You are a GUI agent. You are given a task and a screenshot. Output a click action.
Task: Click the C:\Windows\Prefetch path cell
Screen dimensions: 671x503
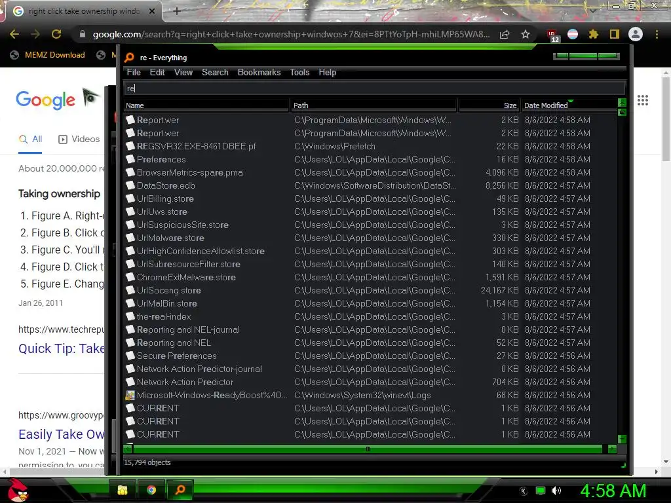pos(335,146)
